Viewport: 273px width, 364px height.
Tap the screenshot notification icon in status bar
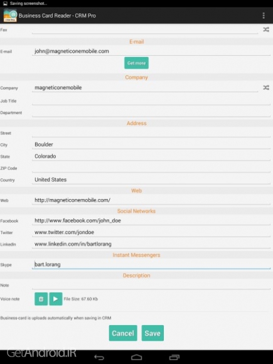tap(5, 4)
